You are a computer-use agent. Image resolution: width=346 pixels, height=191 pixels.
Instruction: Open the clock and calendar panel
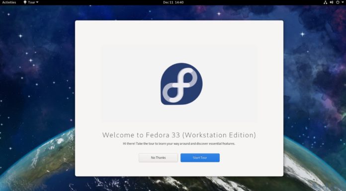[x=173, y=2]
